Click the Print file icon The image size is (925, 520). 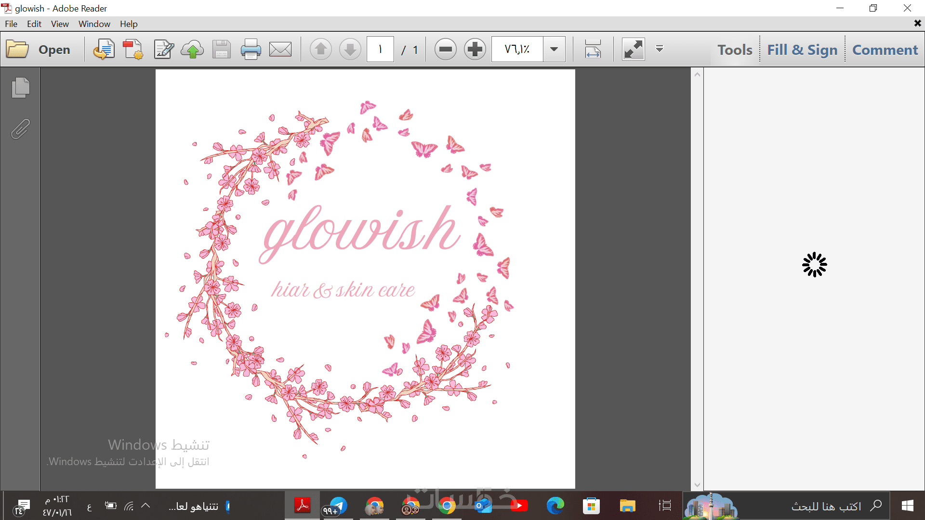[251, 49]
